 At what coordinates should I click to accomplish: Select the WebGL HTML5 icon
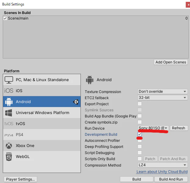click(x=9, y=156)
